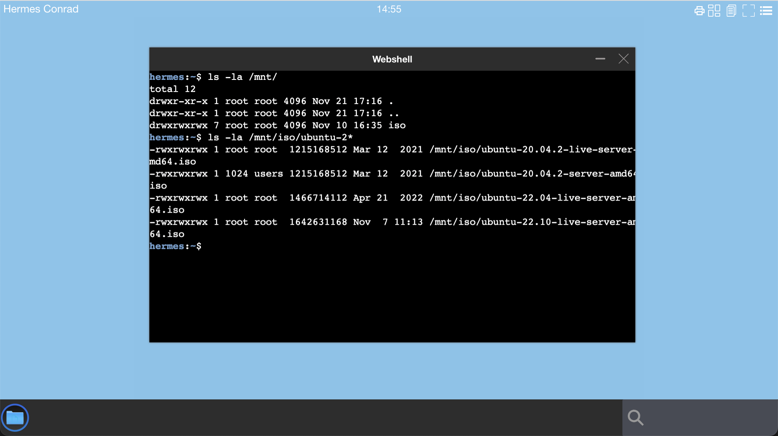The width and height of the screenshot is (778, 436).
Task: Click the 'Apr 21 2022' date
Action: [x=388, y=198]
